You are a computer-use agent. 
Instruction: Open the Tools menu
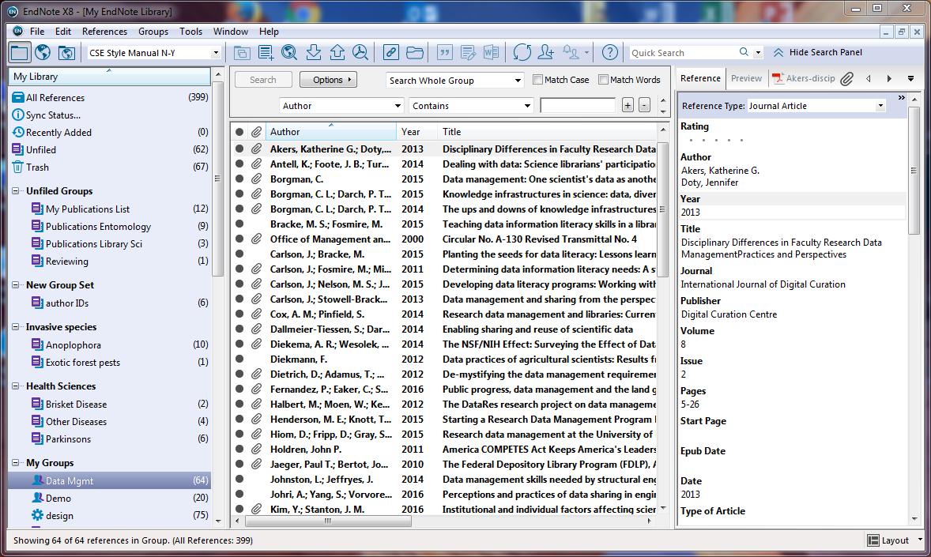[x=190, y=32]
